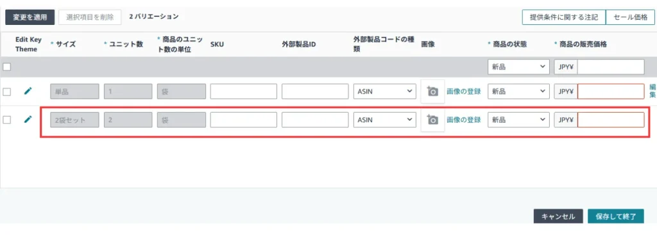
Task: Click 外部製品ID field in 2袋セット row
Action: point(315,120)
